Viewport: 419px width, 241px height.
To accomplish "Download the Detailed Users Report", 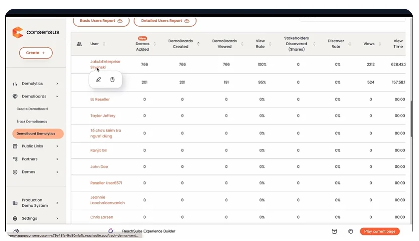I will pos(165,21).
